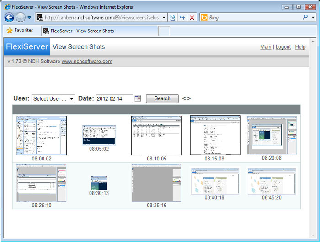This screenshot has width=320, height=242.
Task: Click the Logout link
Action: point(283,47)
